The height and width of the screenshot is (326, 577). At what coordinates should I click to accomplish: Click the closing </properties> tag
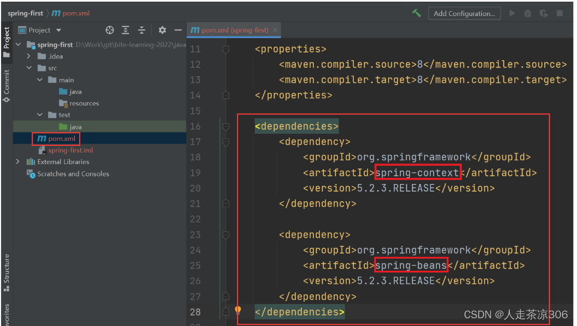pos(293,95)
